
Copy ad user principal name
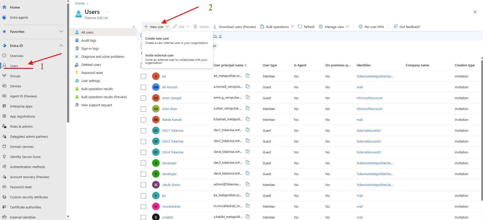(248, 76)
